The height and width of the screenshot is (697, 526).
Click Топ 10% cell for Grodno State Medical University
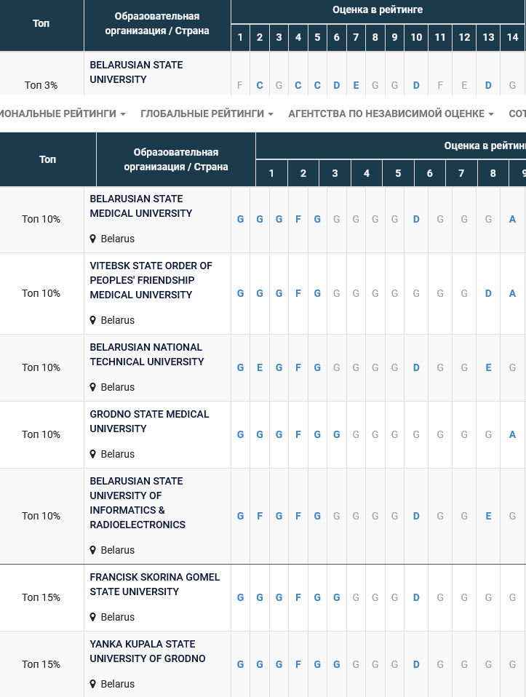click(41, 434)
